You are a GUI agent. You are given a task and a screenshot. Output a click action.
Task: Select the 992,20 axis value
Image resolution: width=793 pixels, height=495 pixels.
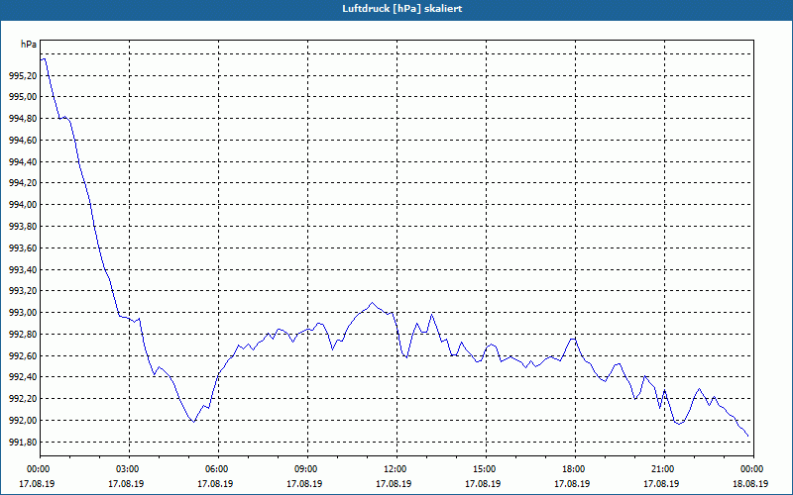23,399
